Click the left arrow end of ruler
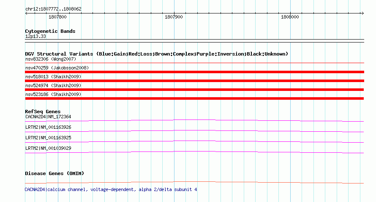The width and height of the screenshot is (376, 202). [26, 13]
